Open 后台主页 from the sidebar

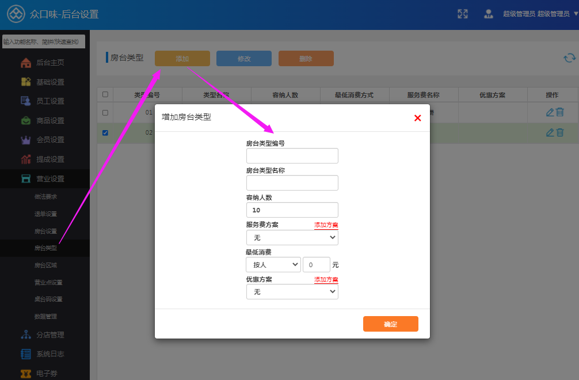(49, 63)
